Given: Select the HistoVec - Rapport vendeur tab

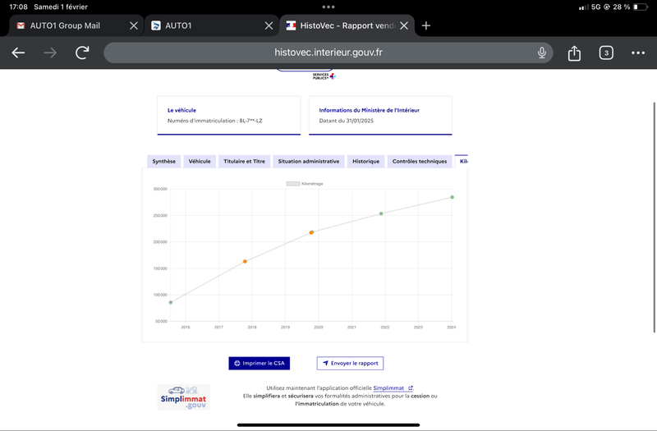Looking at the screenshot, I should (347, 25).
